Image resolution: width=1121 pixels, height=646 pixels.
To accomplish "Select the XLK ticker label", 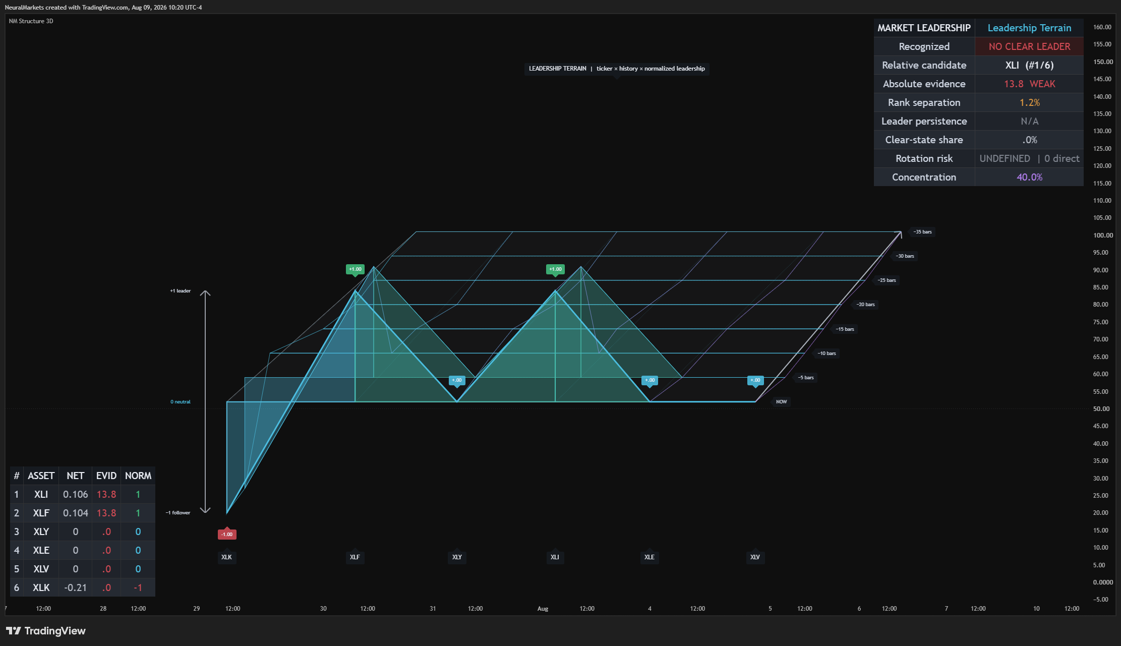I will [226, 557].
